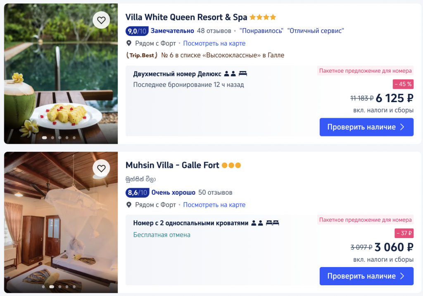
Task: Click the 9,0/10 rating badge
Action: (137, 31)
